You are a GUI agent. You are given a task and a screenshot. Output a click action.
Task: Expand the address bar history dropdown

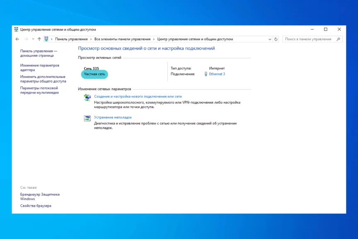tap(269, 39)
